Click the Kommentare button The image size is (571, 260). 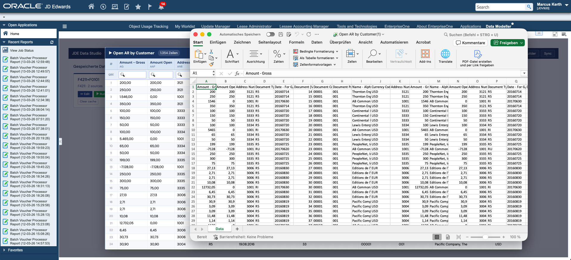470,43
